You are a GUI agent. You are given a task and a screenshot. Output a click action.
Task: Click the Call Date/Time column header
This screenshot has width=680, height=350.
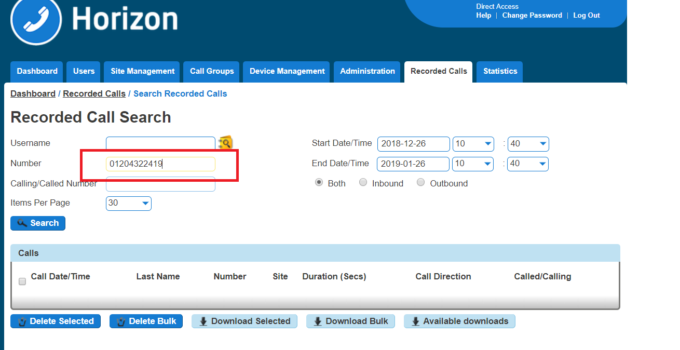[61, 277]
